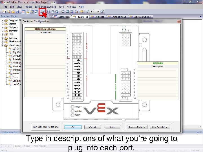Select the Output tab at bottom
203x152 pixels.
click(x=27, y=146)
